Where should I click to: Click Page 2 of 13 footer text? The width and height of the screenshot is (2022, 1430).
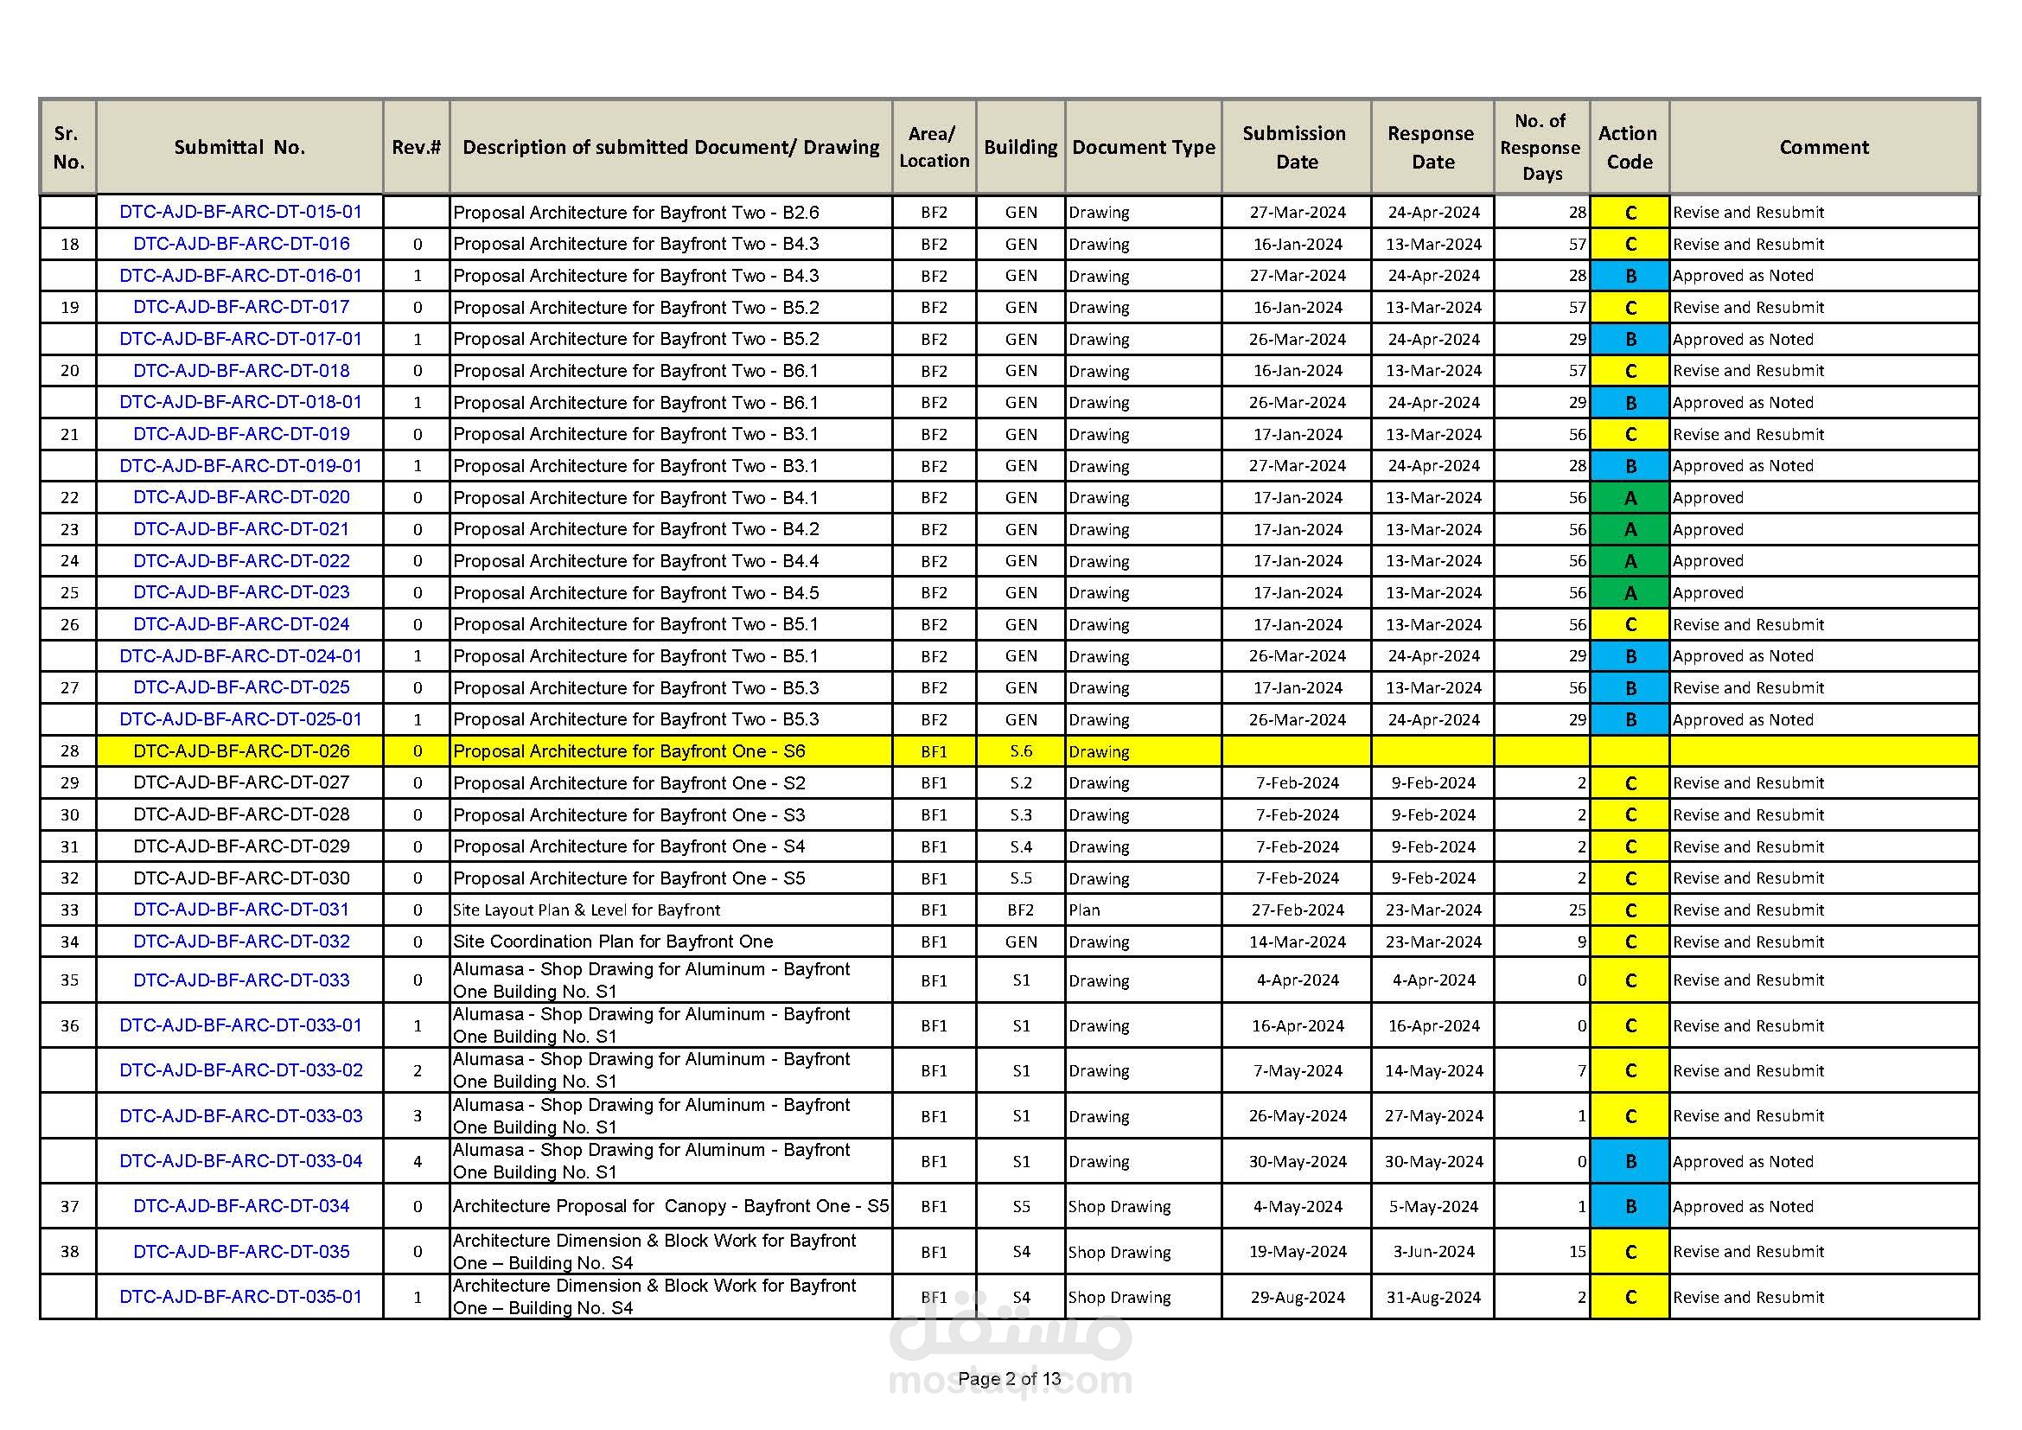click(x=1009, y=1378)
